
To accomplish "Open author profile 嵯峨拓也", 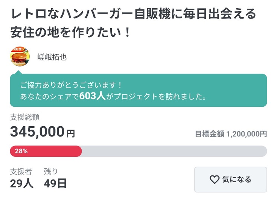I will coord(52,57).
